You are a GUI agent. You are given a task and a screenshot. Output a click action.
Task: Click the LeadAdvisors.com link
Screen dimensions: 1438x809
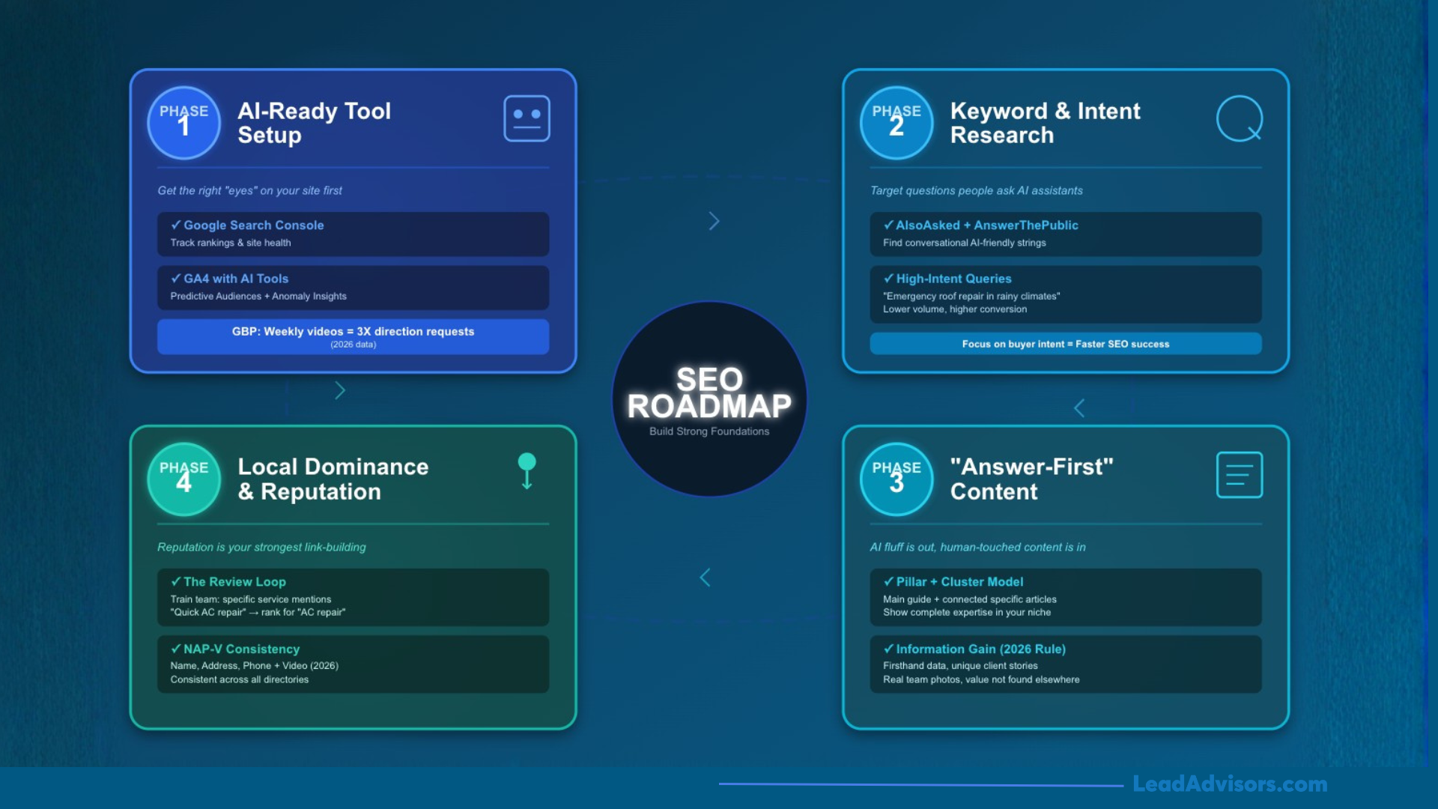1229,784
